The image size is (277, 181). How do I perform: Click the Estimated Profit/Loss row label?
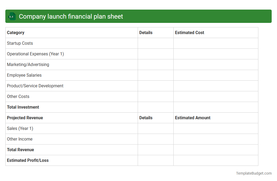click(28, 160)
